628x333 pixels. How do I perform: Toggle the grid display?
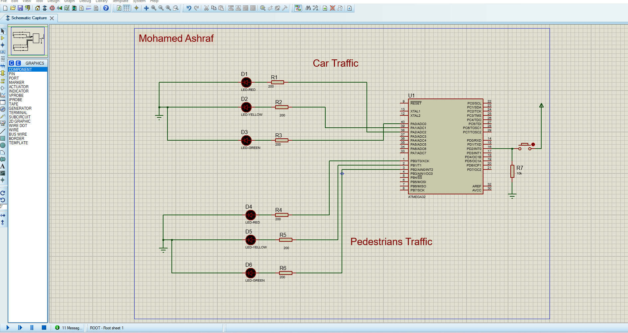[x=127, y=8]
